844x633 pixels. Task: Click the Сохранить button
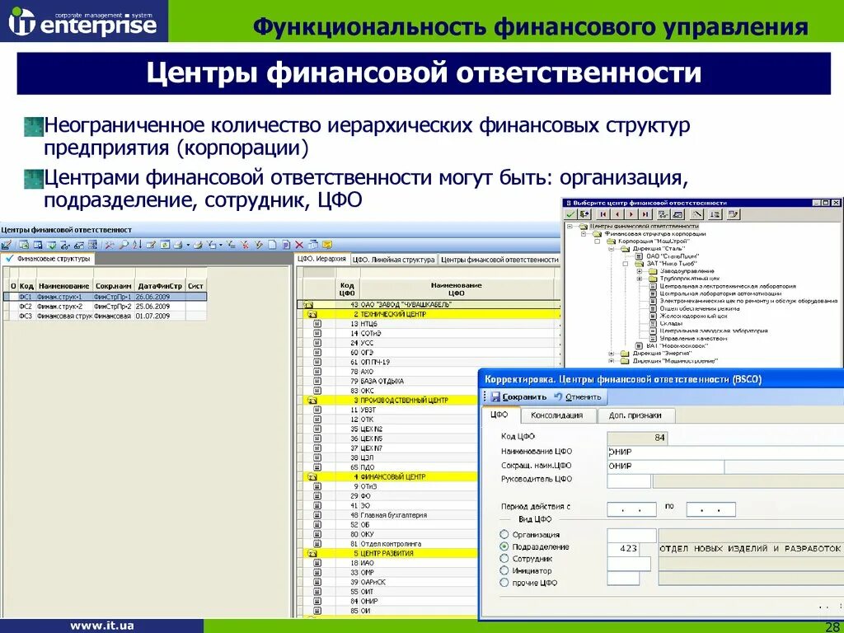(518, 396)
